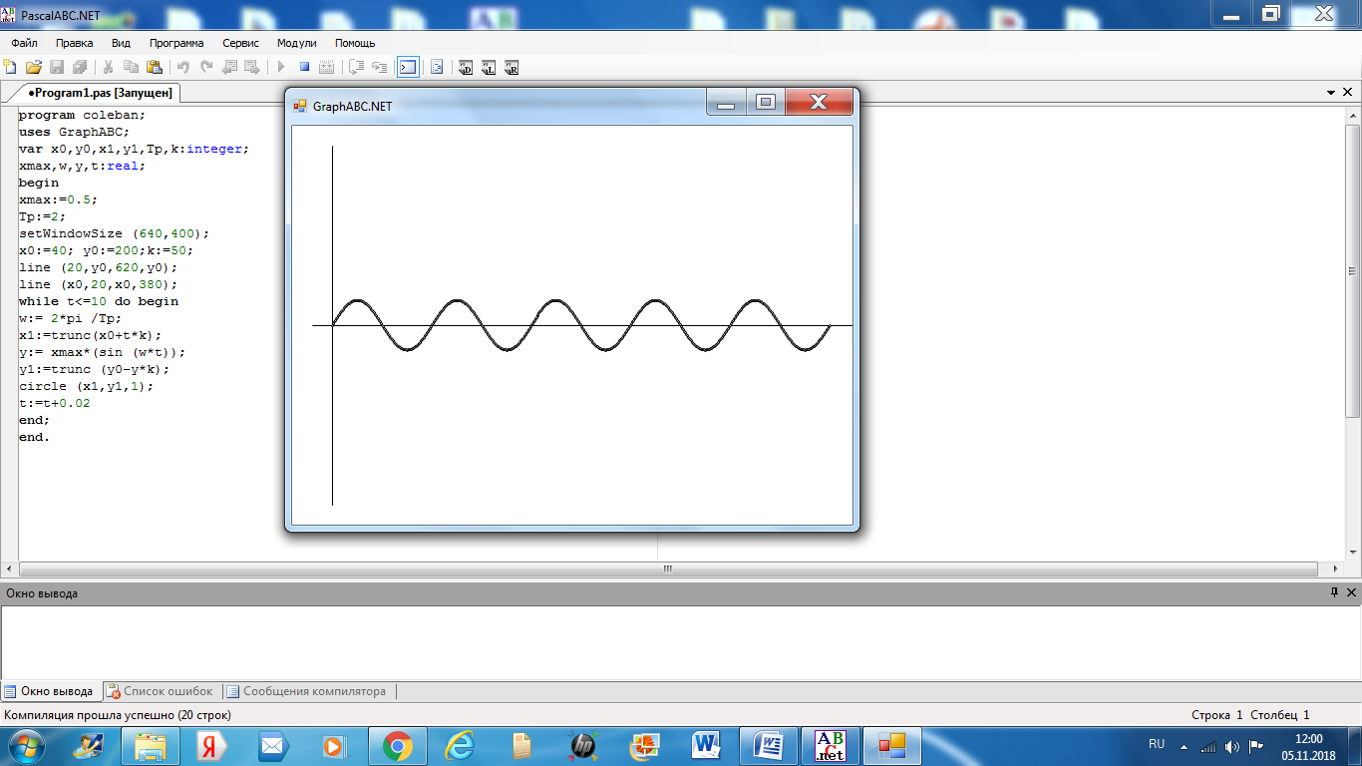Close the GraphABC.NET window

coord(819,103)
